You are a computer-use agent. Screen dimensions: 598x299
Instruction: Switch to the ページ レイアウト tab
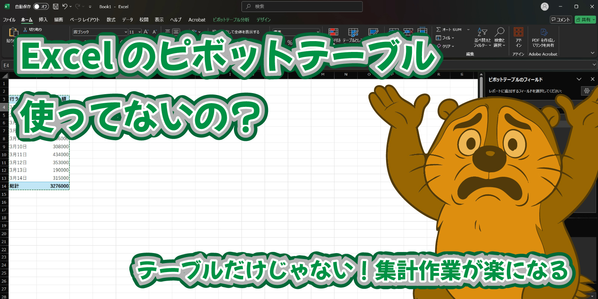(x=85, y=20)
